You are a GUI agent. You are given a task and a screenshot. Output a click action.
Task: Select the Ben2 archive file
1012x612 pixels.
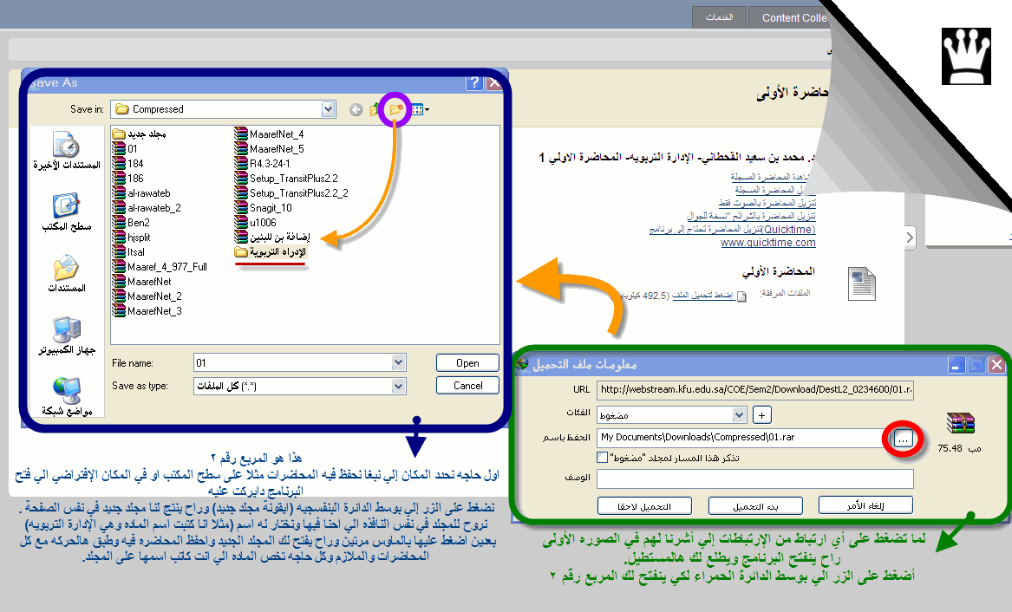(131, 223)
